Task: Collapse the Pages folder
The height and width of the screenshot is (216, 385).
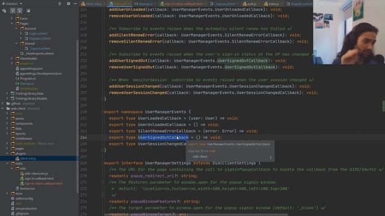Action: click(x=11, y=23)
